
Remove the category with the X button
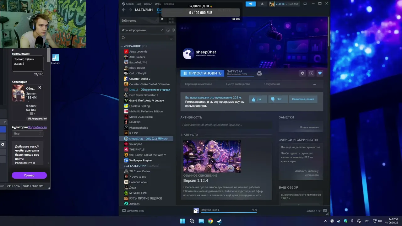point(40,88)
